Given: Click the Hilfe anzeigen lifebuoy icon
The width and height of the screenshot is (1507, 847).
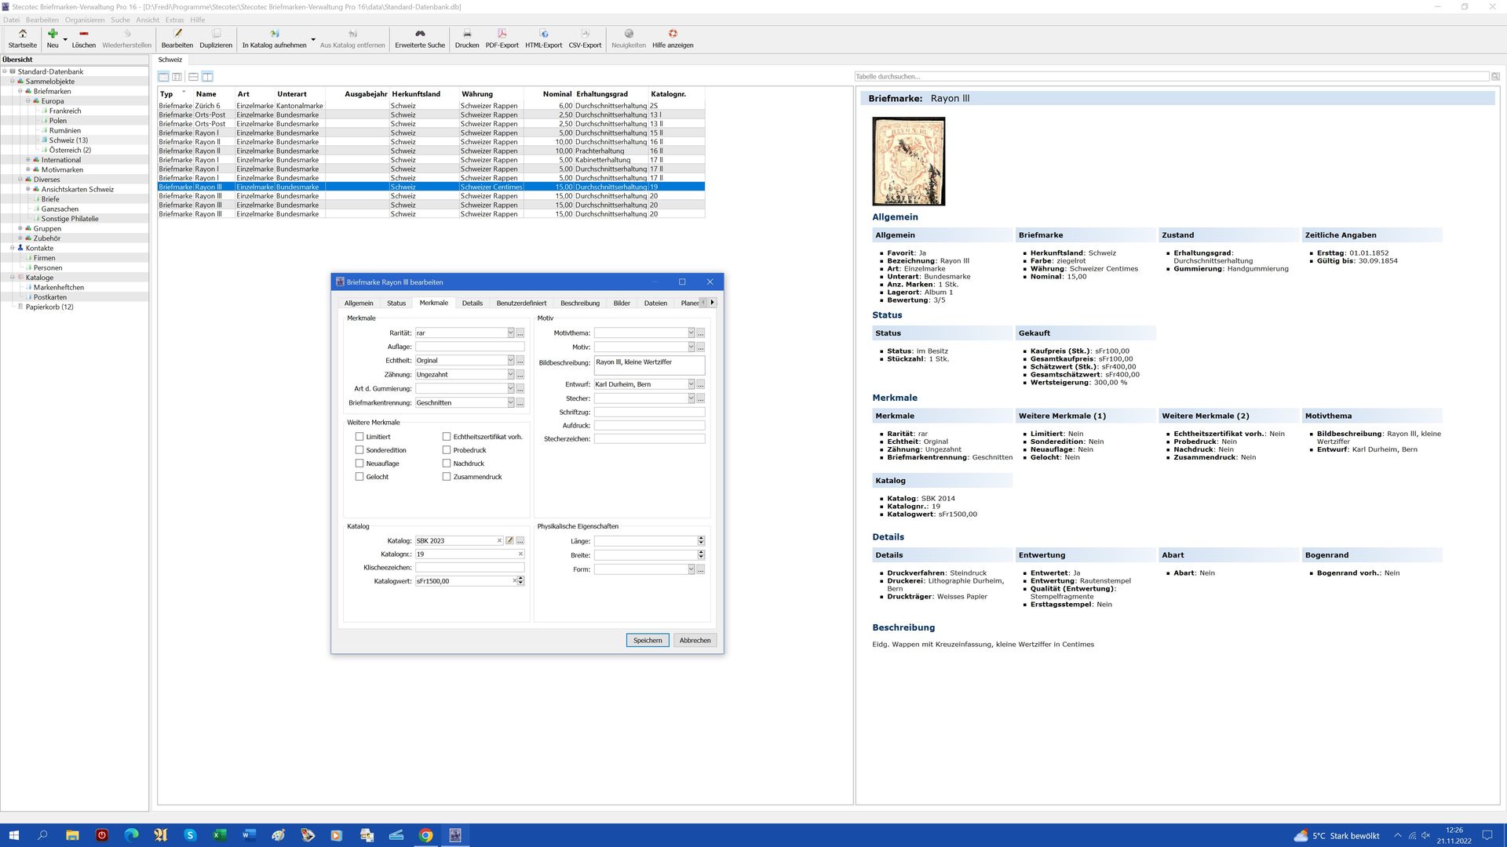Looking at the screenshot, I should pos(673,34).
